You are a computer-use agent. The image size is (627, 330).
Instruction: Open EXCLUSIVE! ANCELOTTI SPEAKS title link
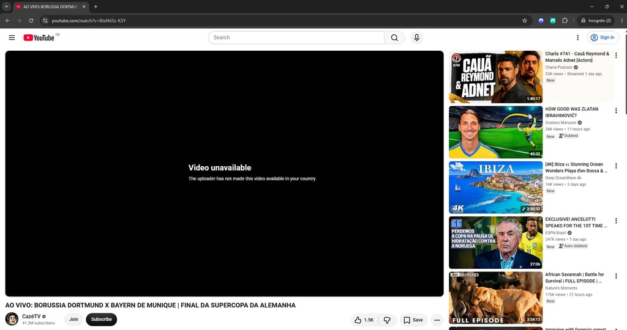[576, 222]
